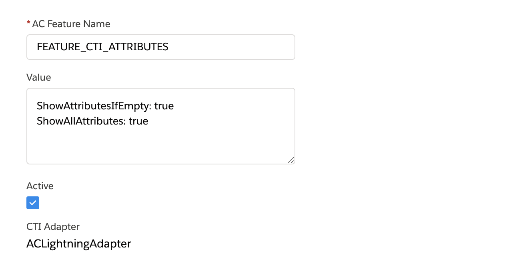This screenshot has width=521, height=273.
Task: Click the Value field label
Action: pyautogui.click(x=39, y=77)
